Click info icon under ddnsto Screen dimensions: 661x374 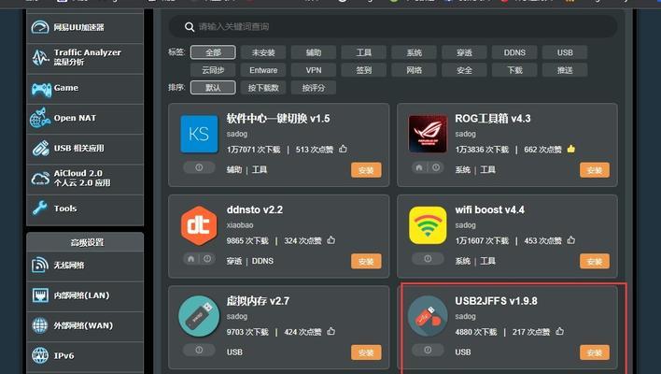(x=207, y=259)
